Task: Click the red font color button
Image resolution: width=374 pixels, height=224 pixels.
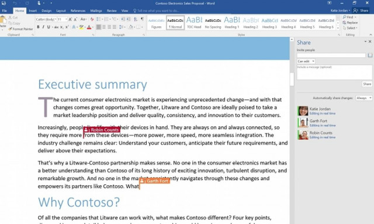Action: 89,27
